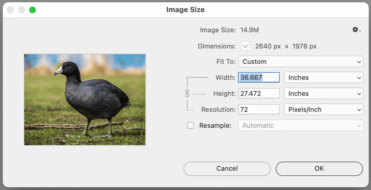371x190 pixels.
Task: Change the Pixels/Inch resolution units dropdown
Action: [x=323, y=110]
